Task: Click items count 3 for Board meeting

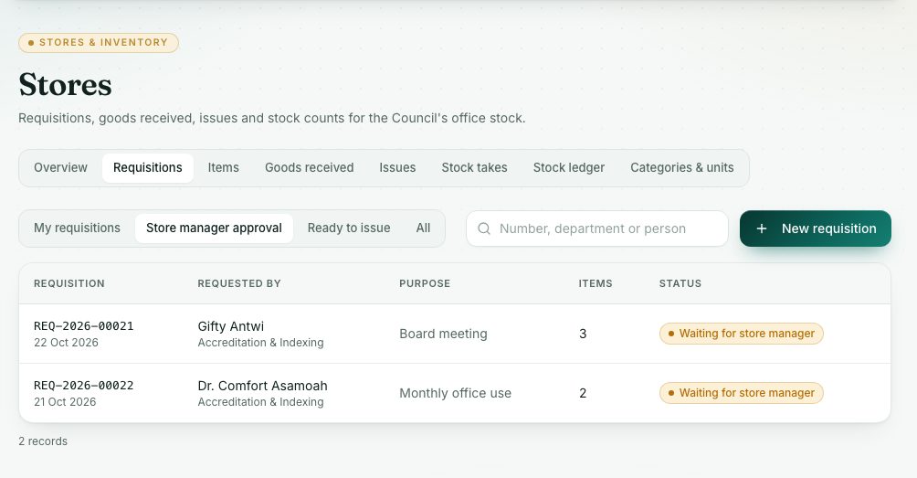Action: pos(583,335)
